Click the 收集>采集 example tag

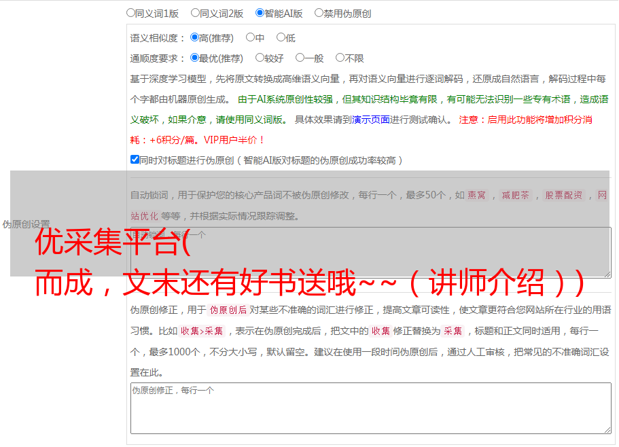tap(202, 331)
